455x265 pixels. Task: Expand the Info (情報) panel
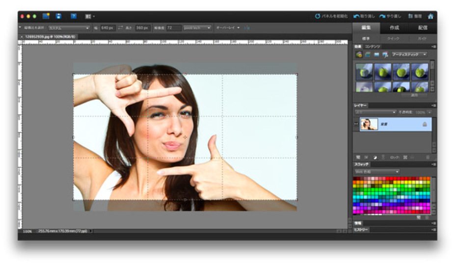pyautogui.click(x=358, y=223)
